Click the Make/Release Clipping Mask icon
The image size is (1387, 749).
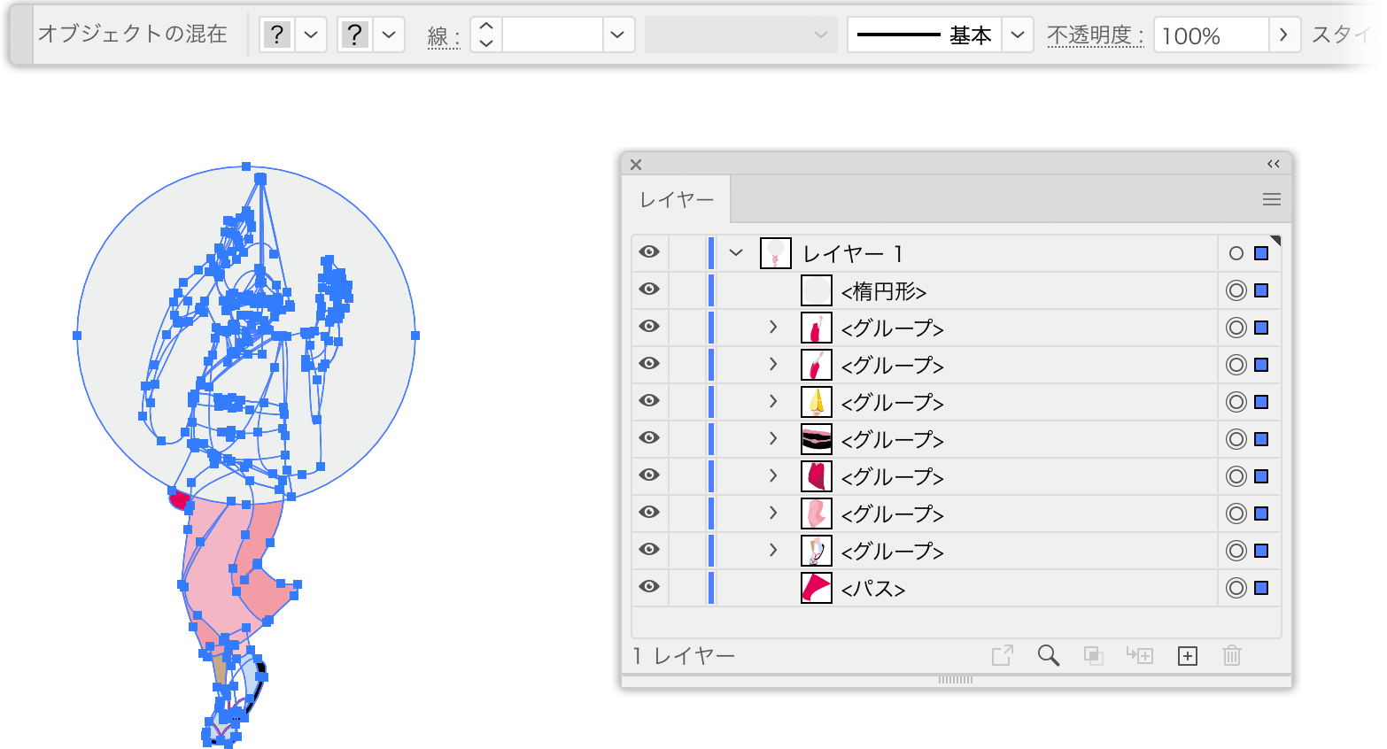tap(1093, 655)
